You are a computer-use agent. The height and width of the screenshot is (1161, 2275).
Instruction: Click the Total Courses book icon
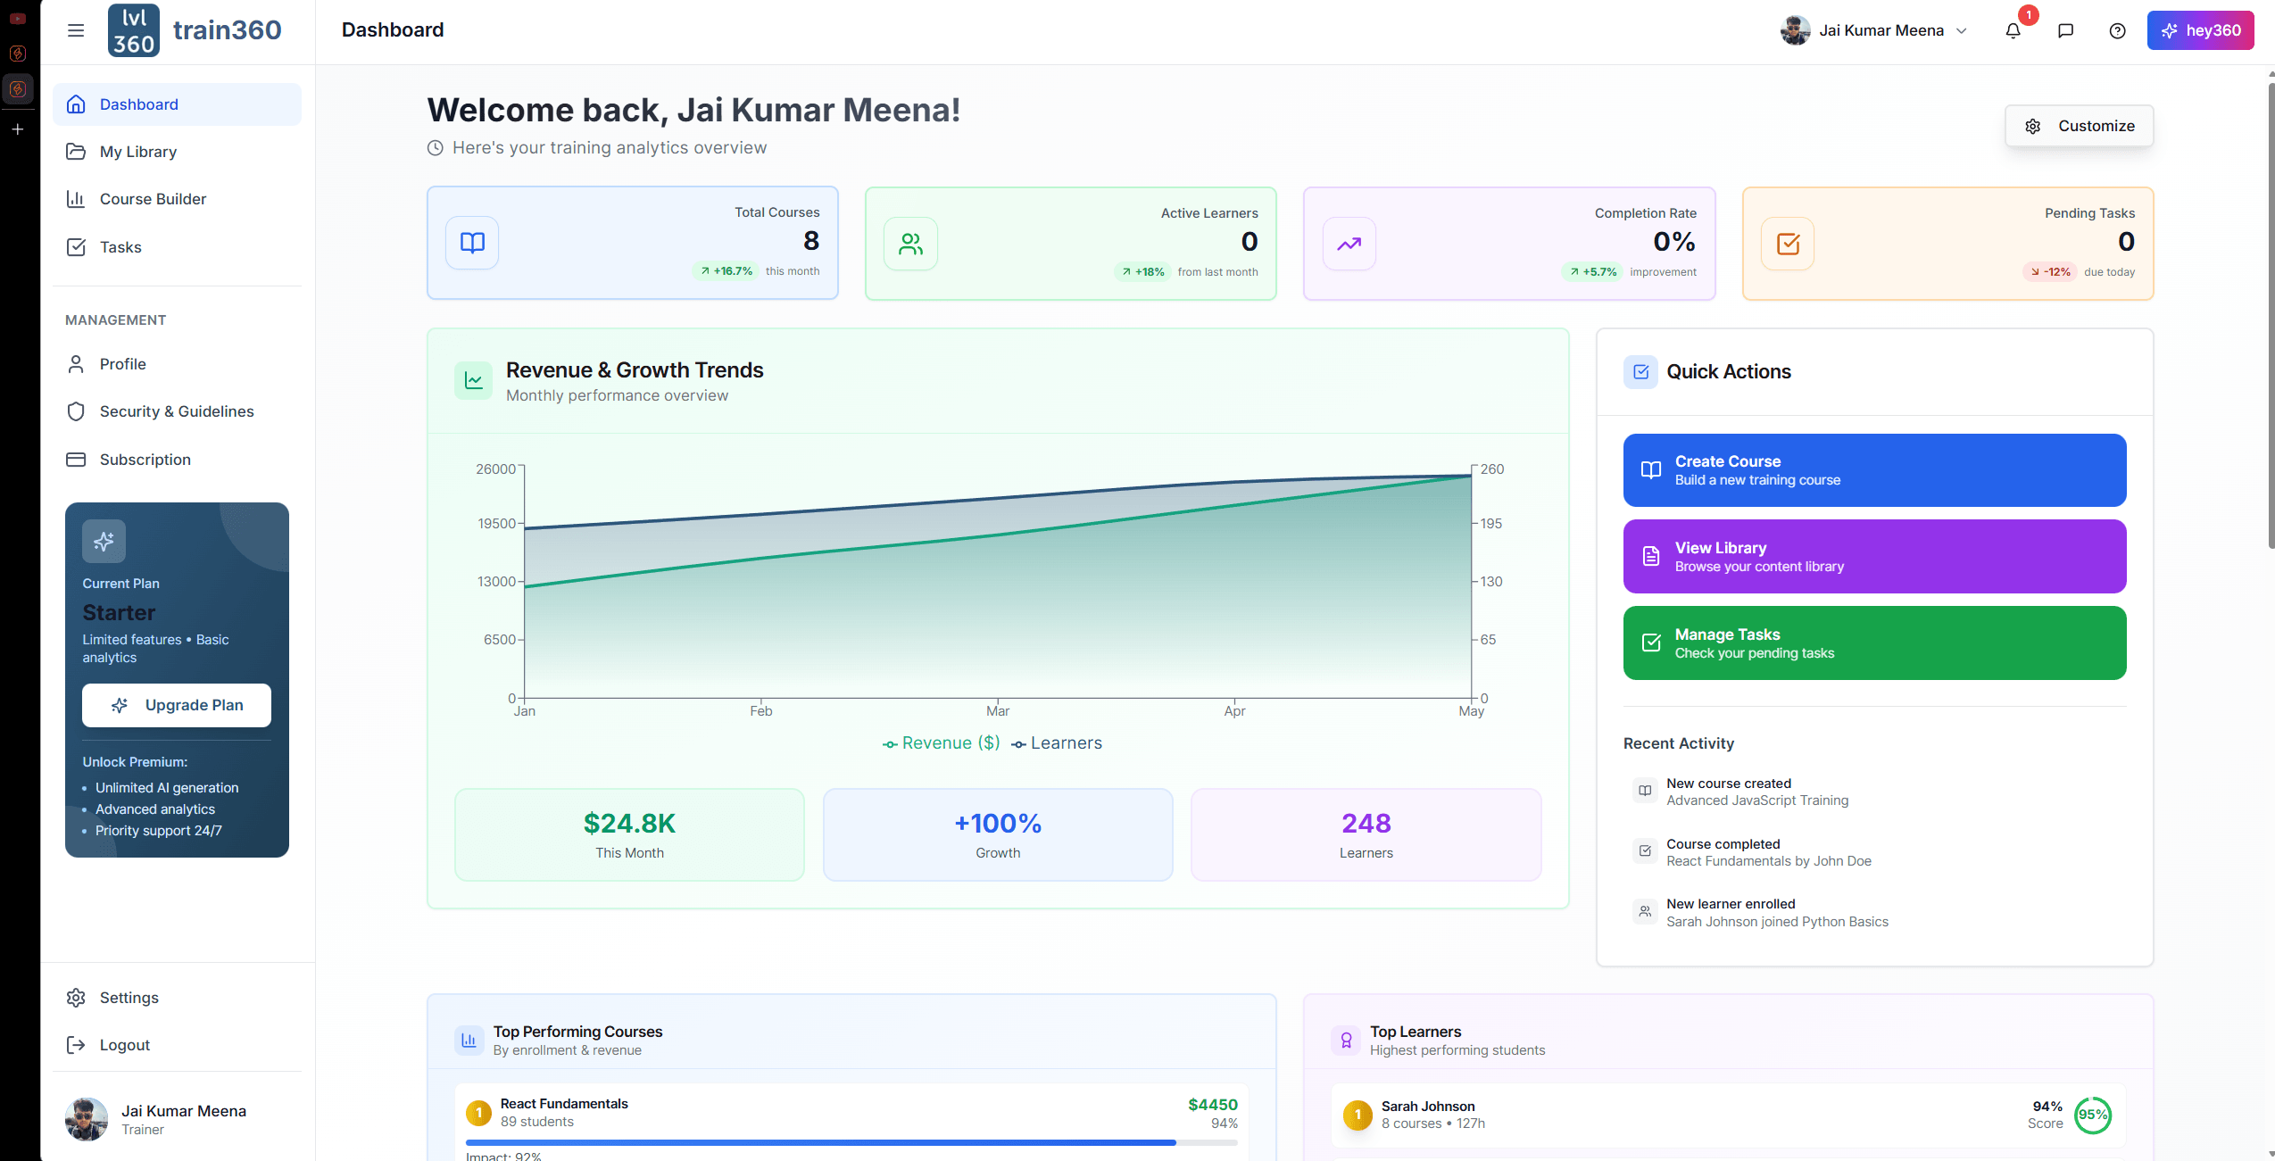tap(472, 243)
